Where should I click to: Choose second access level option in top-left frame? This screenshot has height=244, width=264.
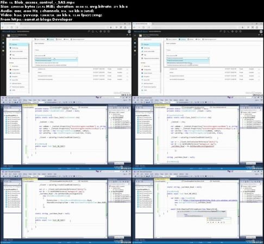coord(56,63)
